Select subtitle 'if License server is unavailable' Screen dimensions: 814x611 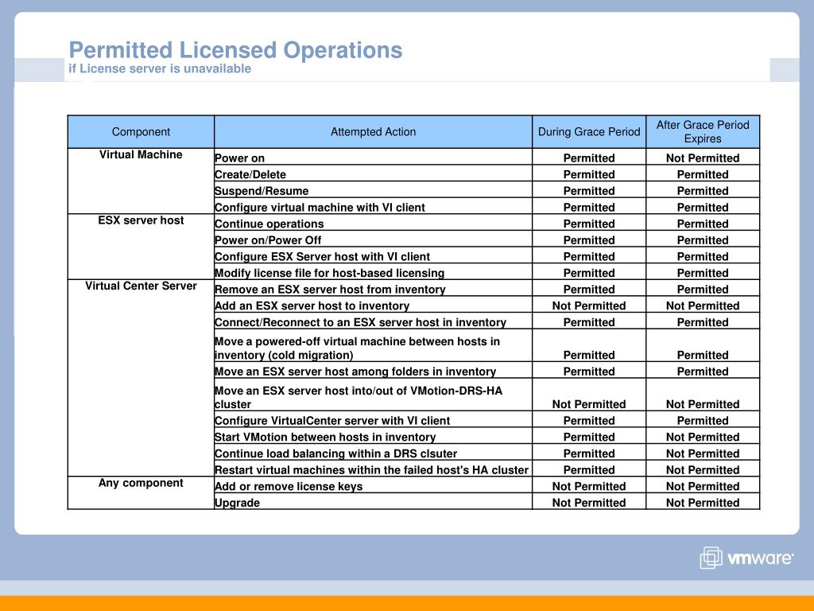pos(160,68)
